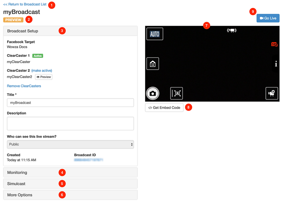Viewport: 282px width, 202px height.
Task: Click the PREVIEW status badge
Action: point(13,20)
